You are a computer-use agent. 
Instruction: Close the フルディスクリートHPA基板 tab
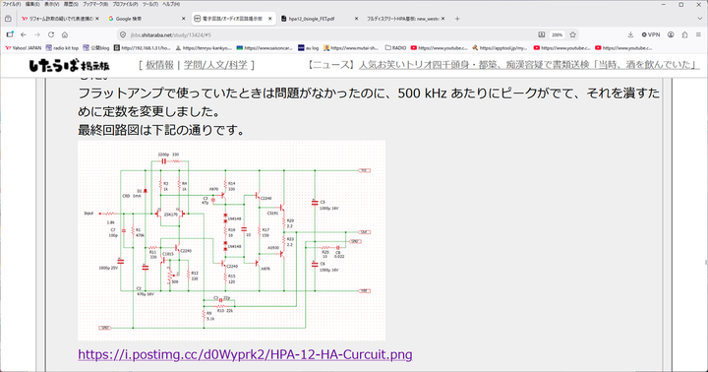point(442,19)
